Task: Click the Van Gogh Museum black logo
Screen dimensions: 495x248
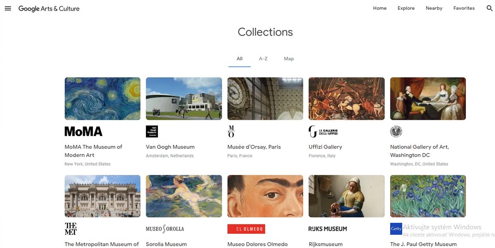Action: 152,131
